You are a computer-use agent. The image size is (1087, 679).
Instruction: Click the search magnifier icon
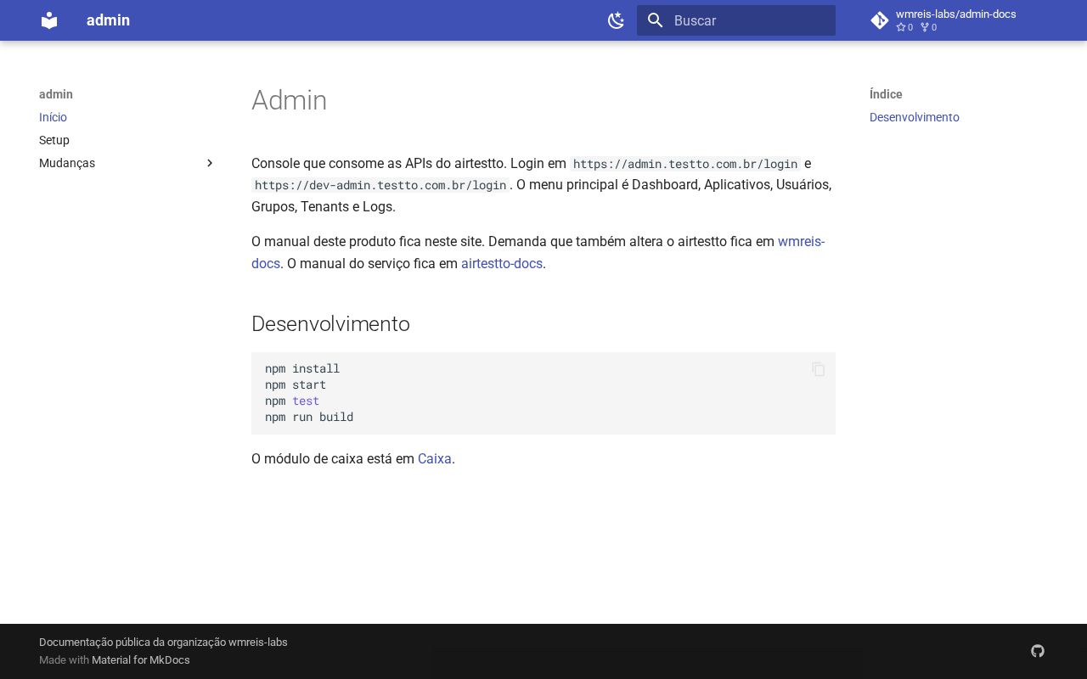(655, 20)
